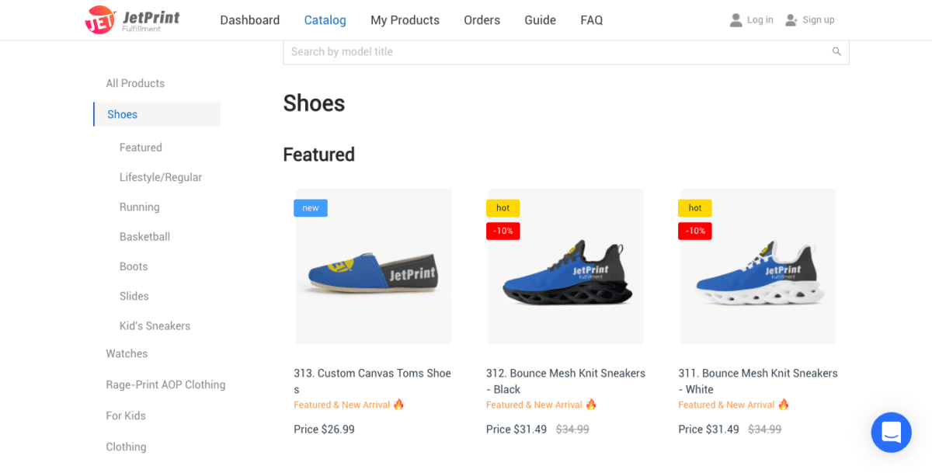Viewport: 932px width, 473px height.
Task: Open My Products in navigation
Action: [405, 20]
